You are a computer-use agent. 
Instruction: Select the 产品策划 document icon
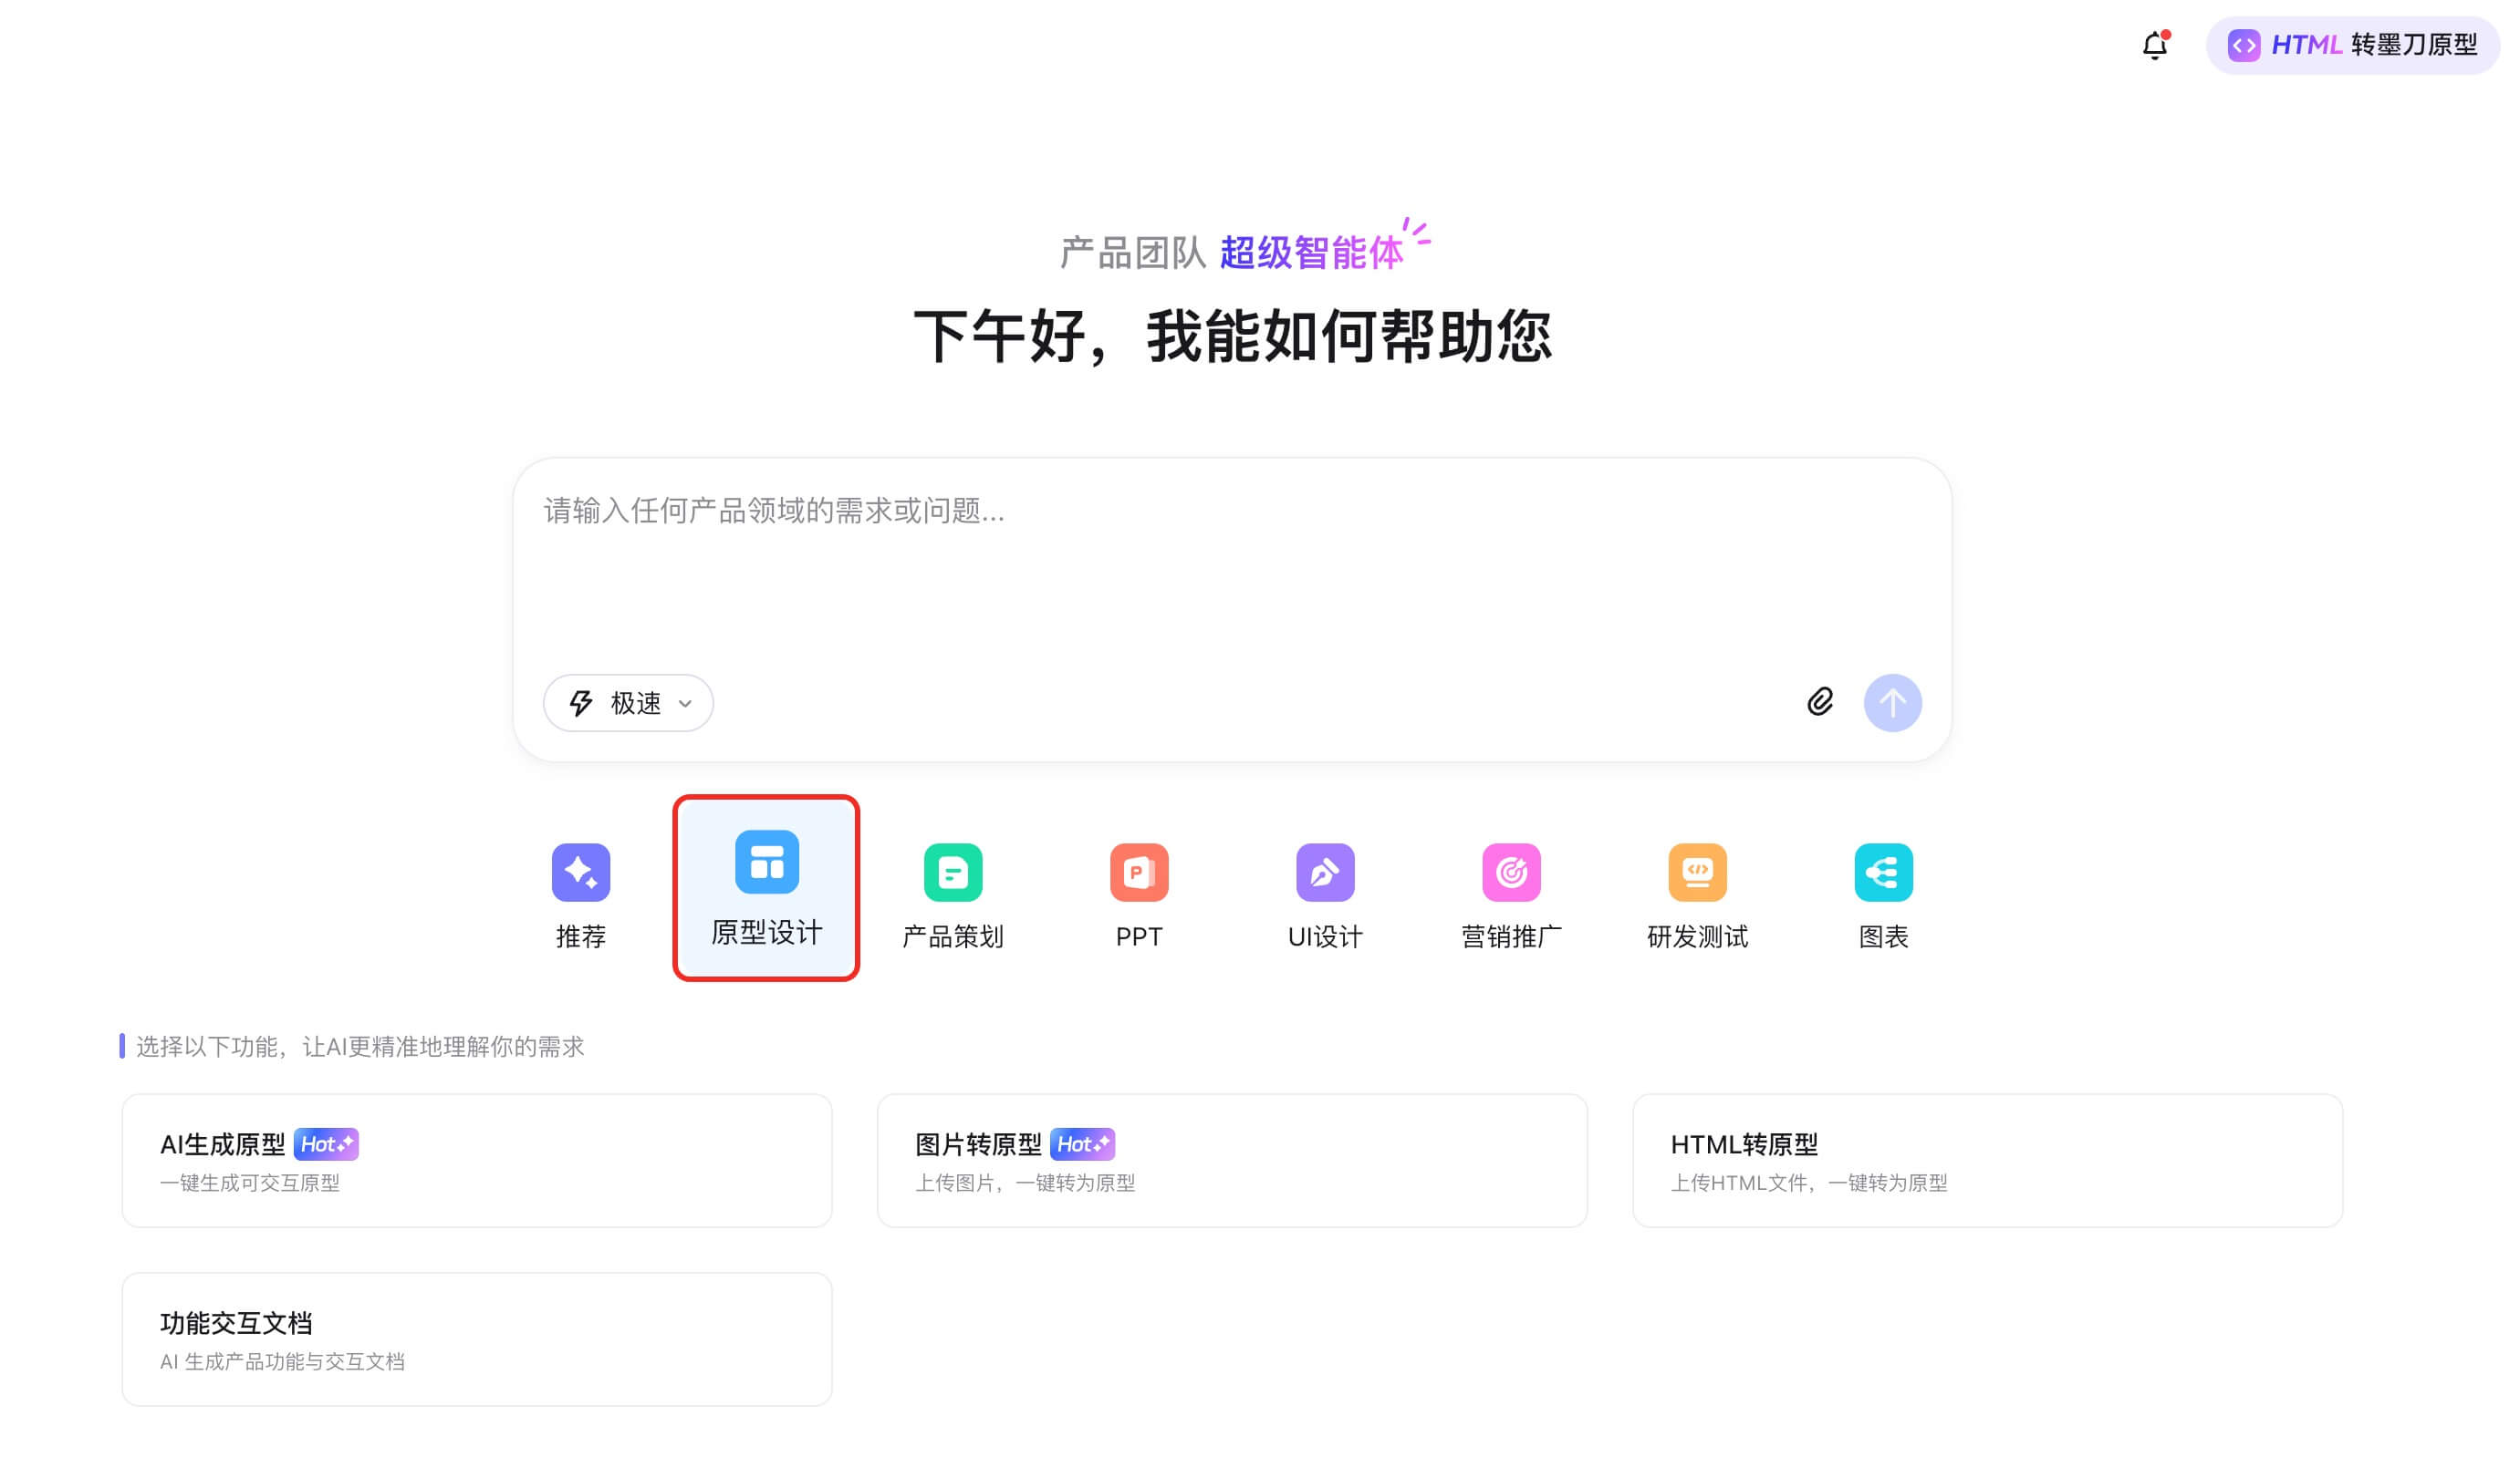click(x=952, y=873)
